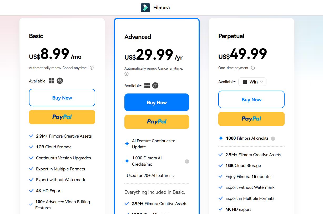Screen dimensions: 323x214
Task: Open the Win platform dropdown in Perpetual plan
Action: (x=252, y=82)
